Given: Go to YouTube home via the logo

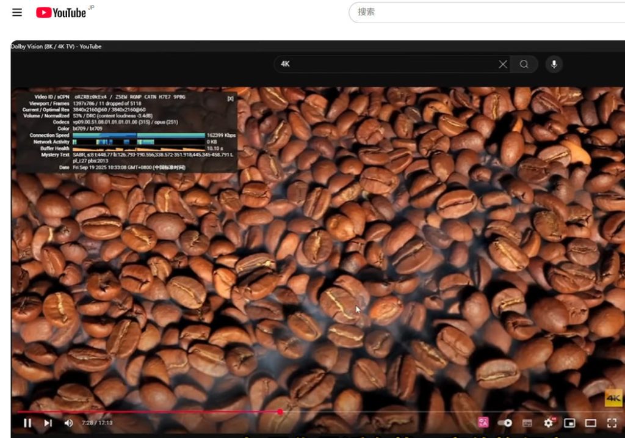Looking at the screenshot, I should click(x=61, y=13).
